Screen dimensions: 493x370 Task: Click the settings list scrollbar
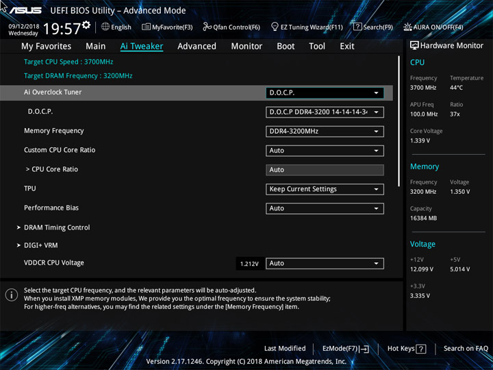(x=399, y=121)
